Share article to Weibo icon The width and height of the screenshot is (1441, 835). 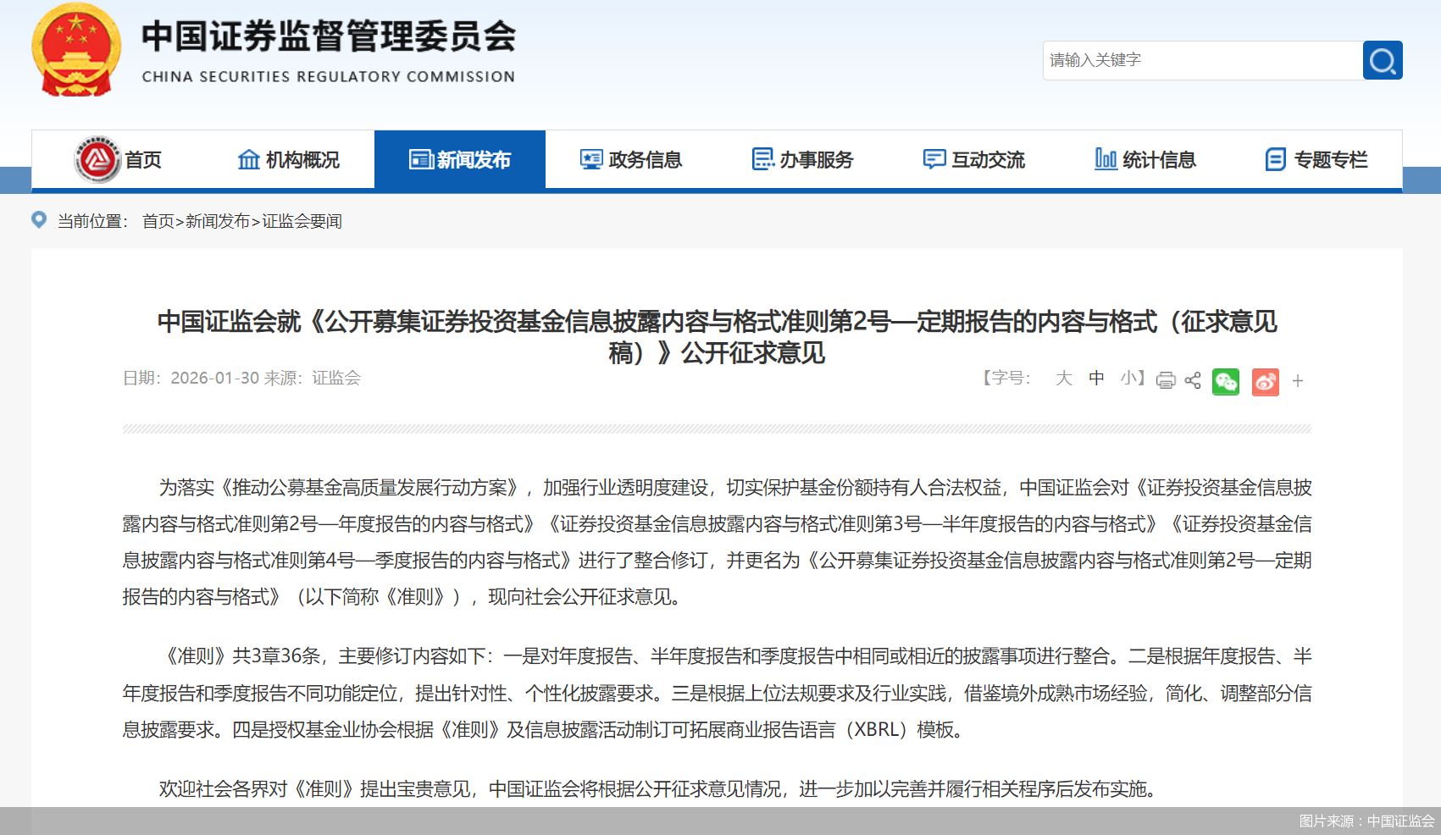(1265, 383)
